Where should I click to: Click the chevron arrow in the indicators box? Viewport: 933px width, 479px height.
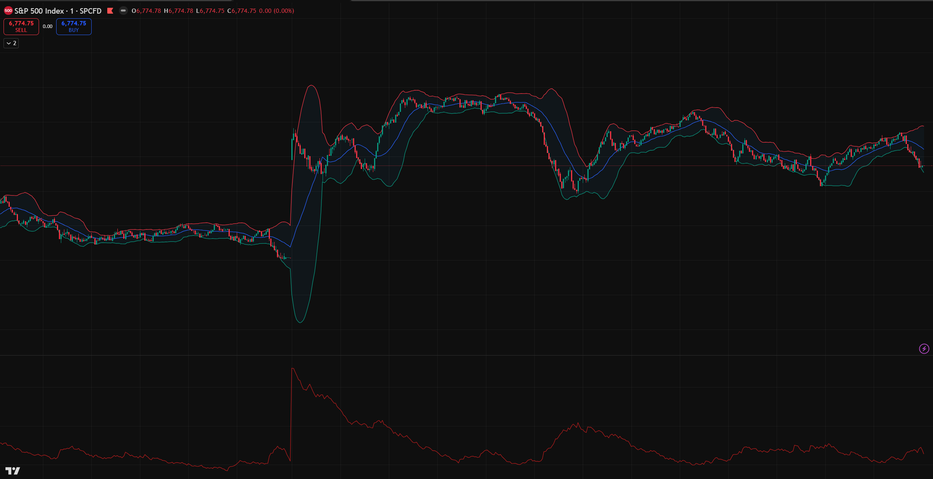click(x=9, y=43)
